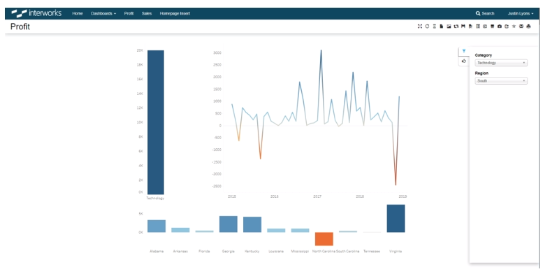Click the 2017 year axis label
550x274 pixels.
pyautogui.click(x=317, y=196)
